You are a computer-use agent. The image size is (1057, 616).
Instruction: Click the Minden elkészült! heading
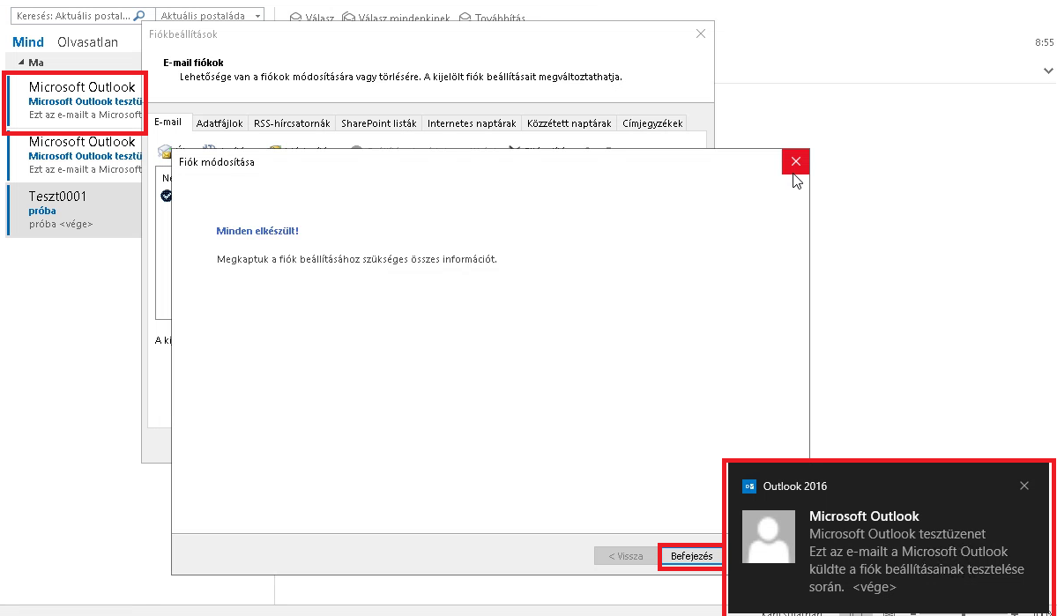coord(257,231)
